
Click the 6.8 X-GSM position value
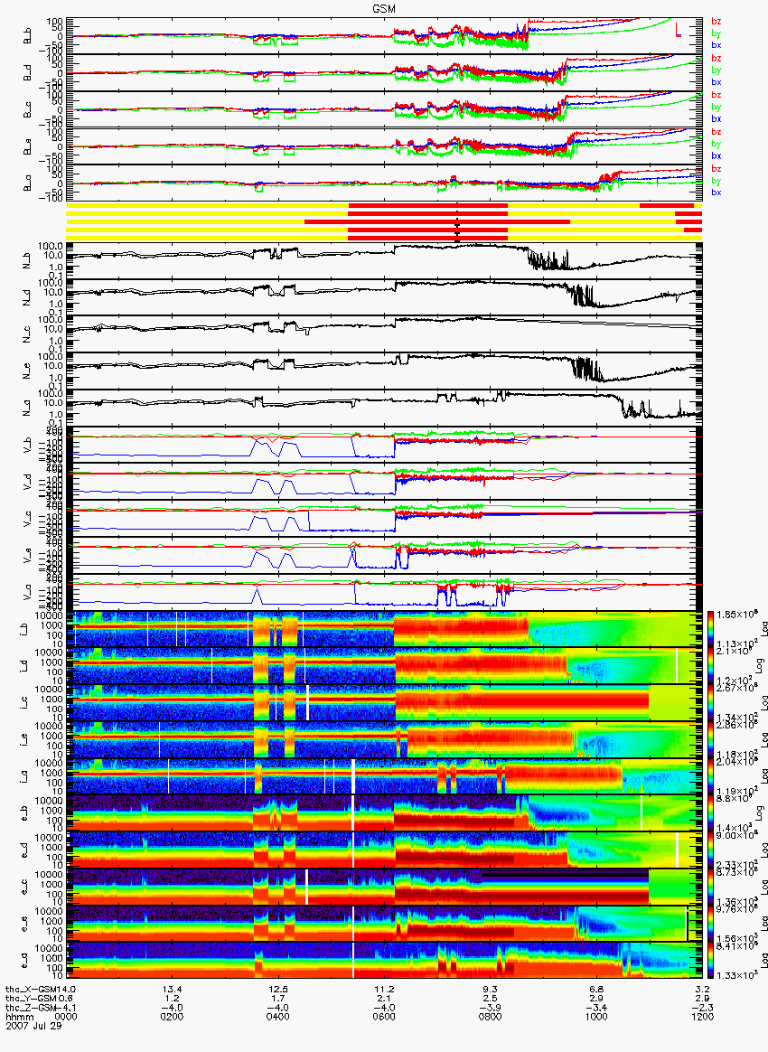(x=596, y=990)
